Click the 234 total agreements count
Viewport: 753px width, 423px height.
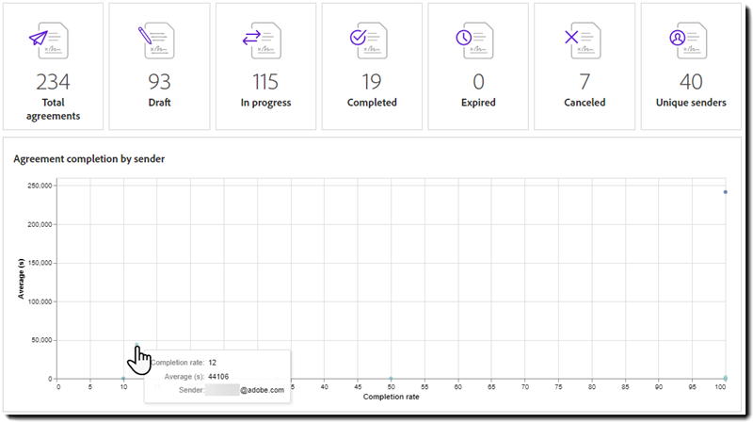(x=53, y=82)
